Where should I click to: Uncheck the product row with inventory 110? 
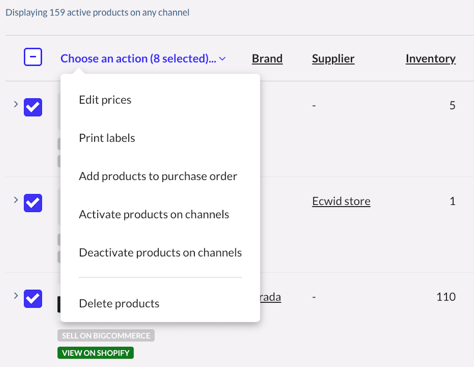coord(33,299)
